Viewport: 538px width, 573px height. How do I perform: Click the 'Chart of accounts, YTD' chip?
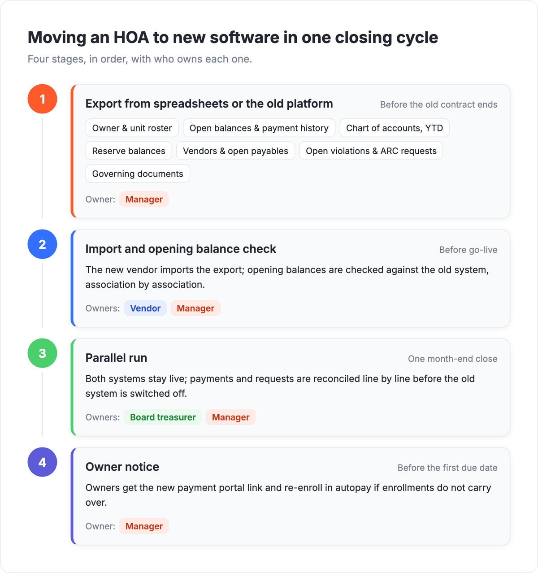pos(395,128)
